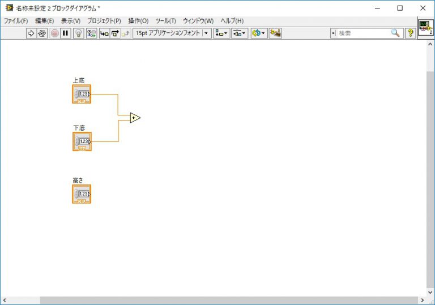Image resolution: width=435 pixels, height=305 pixels.
Task: Expand the Distribute Objects dropdown
Action: [240, 33]
